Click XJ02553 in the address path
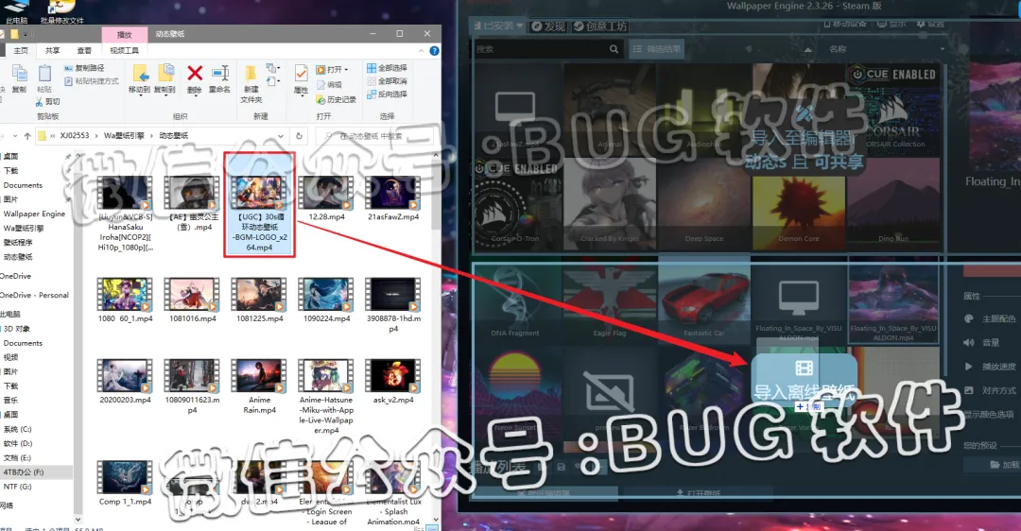Viewport: 1021px width, 531px height. [x=75, y=135]
